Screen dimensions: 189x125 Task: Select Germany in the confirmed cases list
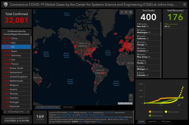point(16,55)
